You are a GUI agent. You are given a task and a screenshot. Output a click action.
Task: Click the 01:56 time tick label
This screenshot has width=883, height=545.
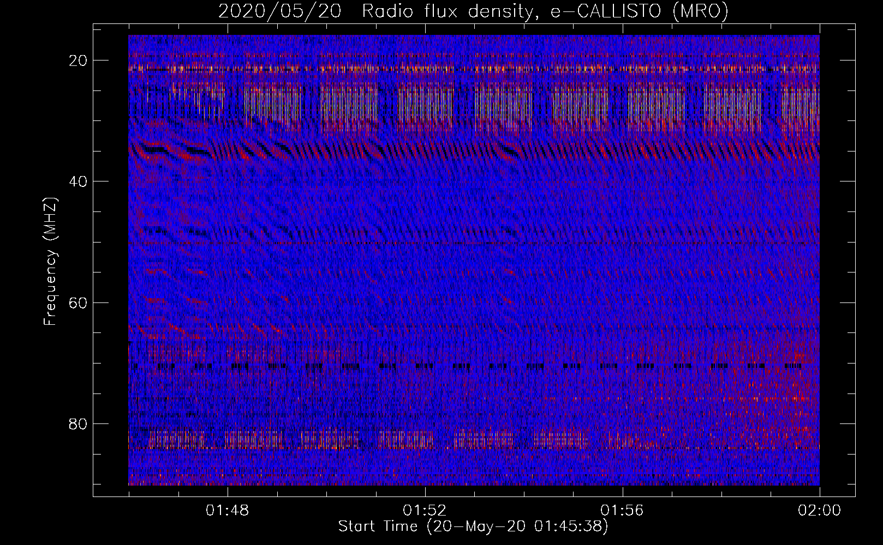tap(622, 511)
